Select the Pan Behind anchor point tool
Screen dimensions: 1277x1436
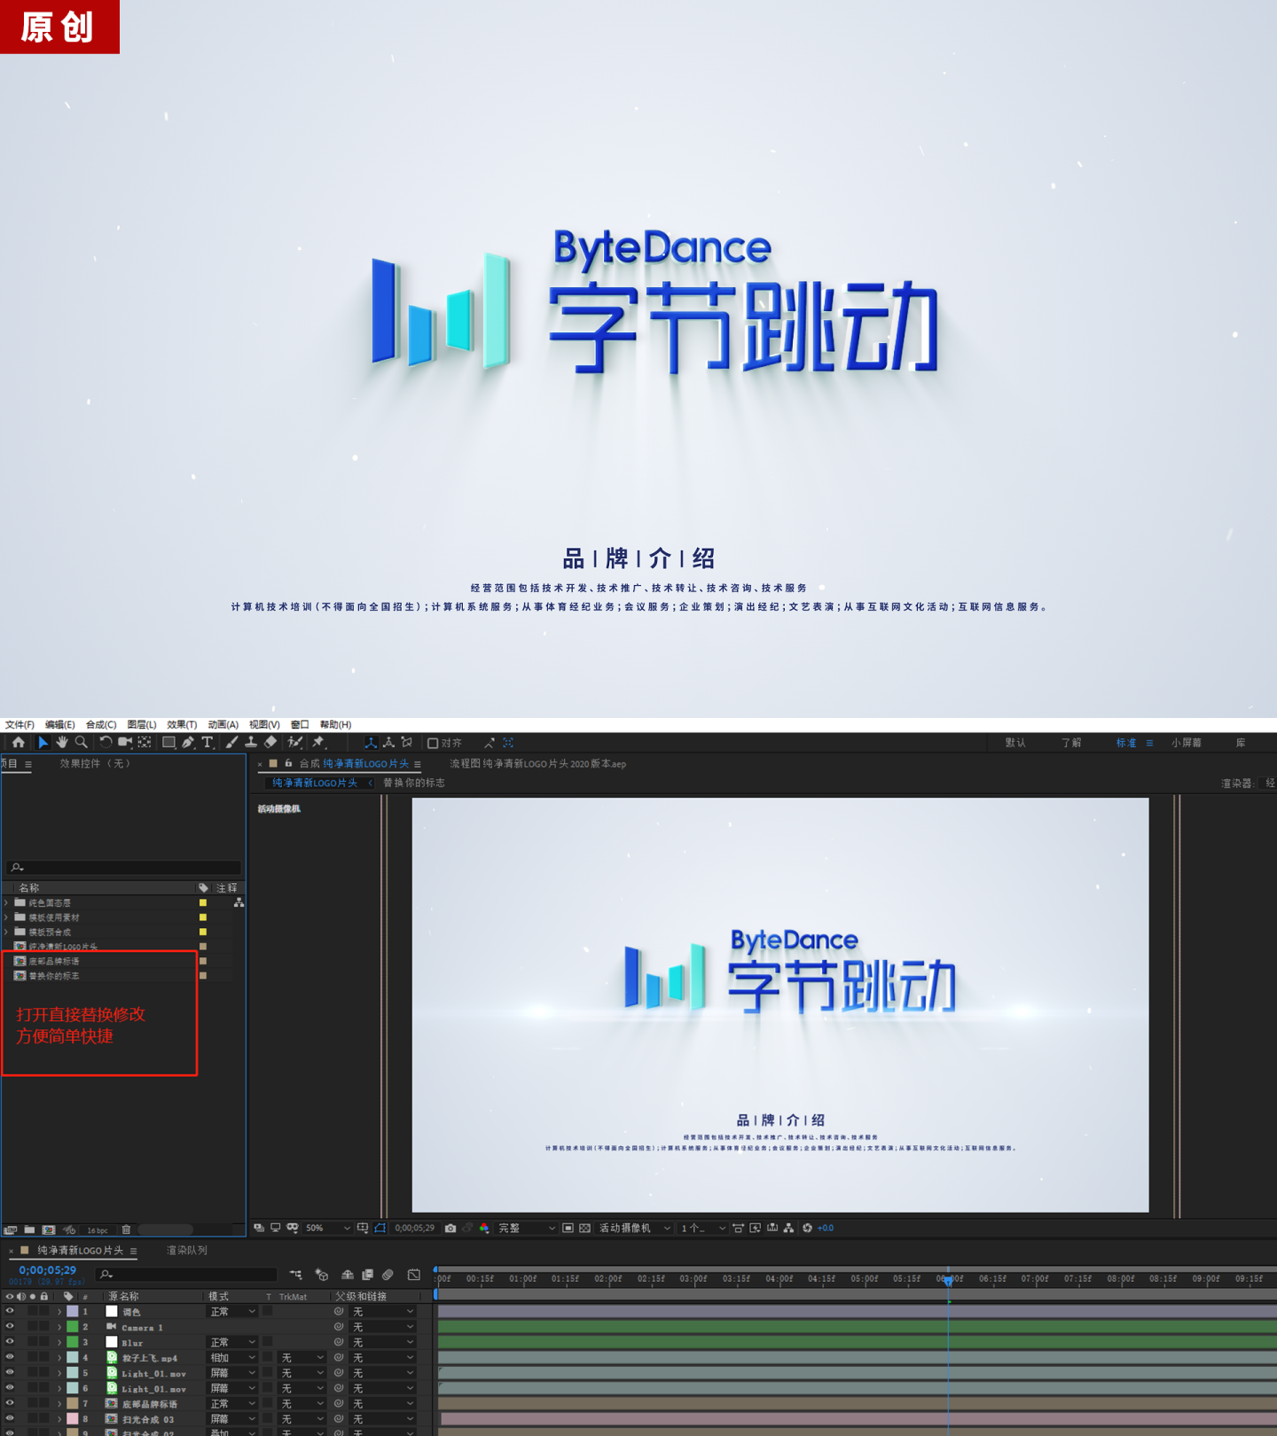145,743
